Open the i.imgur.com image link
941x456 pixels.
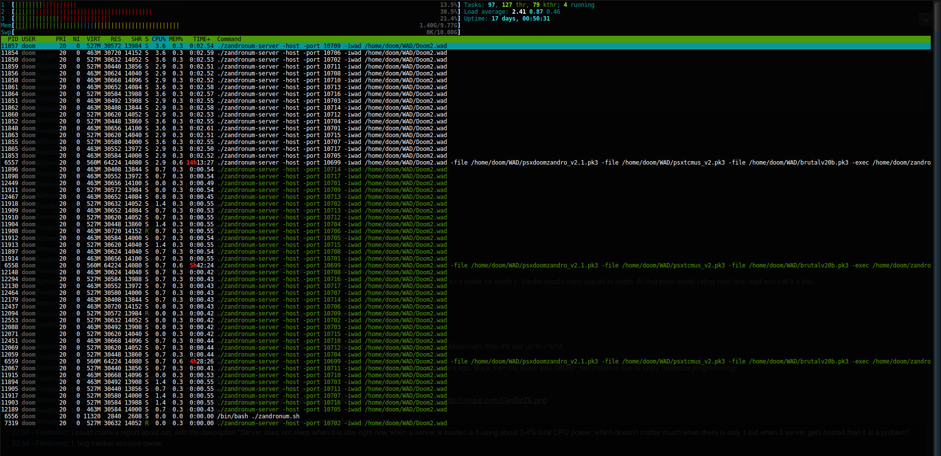497,400
